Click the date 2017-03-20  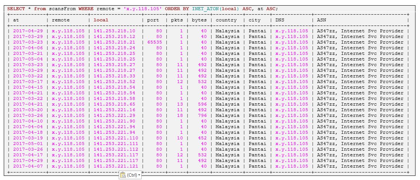pyautogui.click(x=28, y=110)
